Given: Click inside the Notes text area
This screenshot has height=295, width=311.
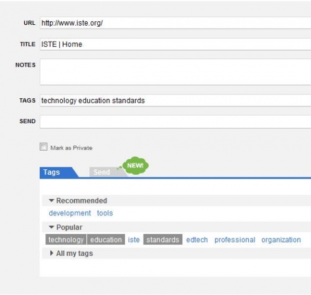Looking at the screenshot, I should 175,72.
